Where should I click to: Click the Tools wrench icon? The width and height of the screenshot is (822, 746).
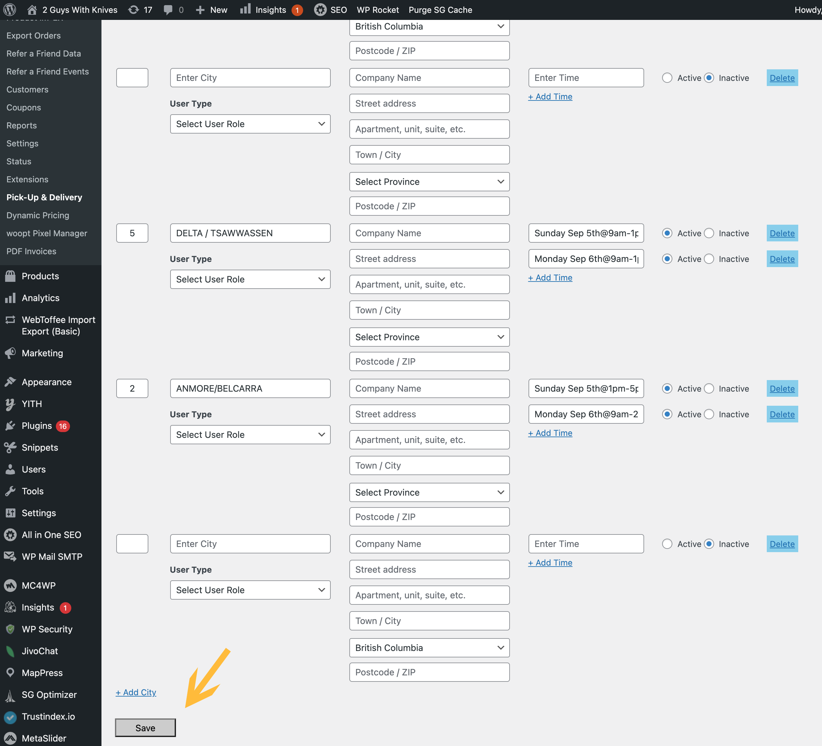coord(10,491)
